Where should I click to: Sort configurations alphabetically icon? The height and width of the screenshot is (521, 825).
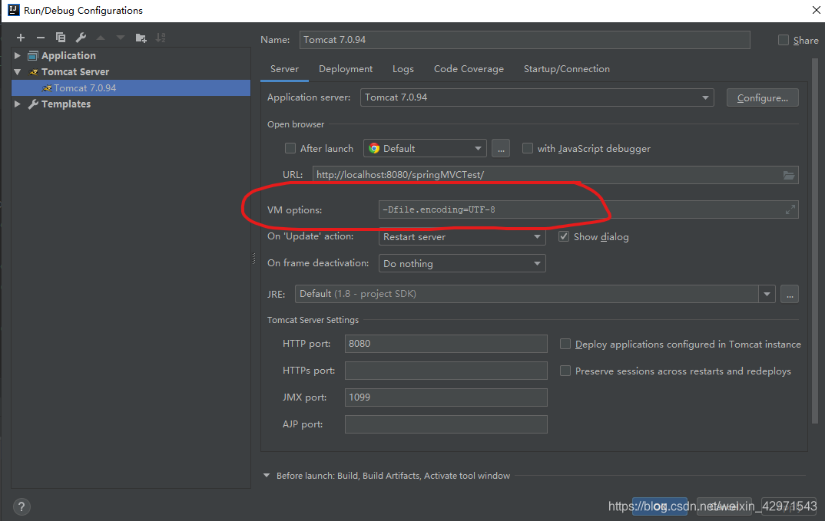click(161, 38)
